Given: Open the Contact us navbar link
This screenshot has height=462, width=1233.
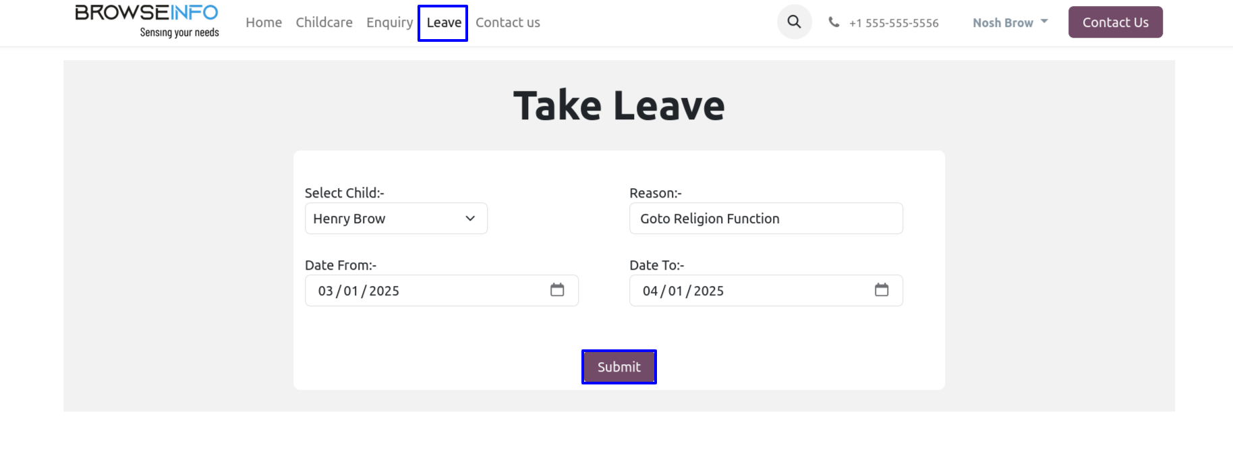Looking at the screenshot, I should (x=508, y=22).
